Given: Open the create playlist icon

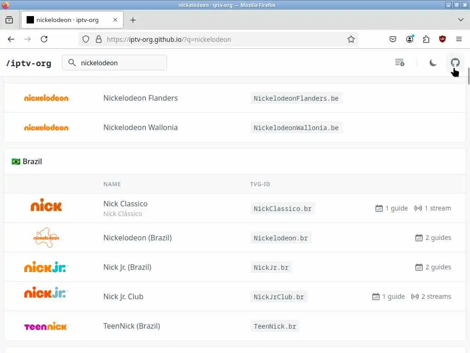Looking at the screenshot, I should point(400,63).
